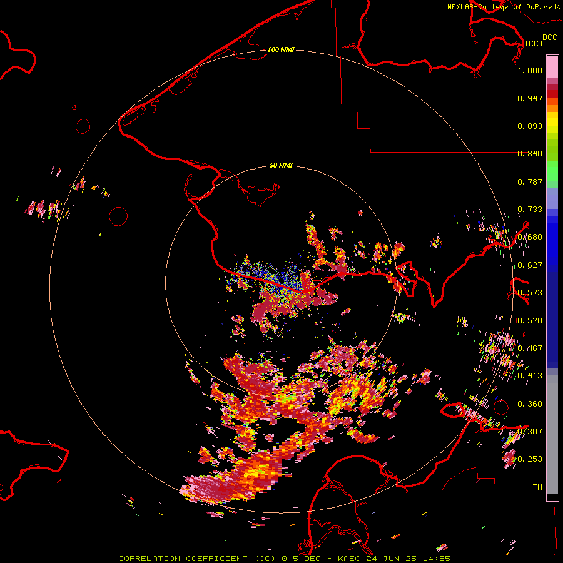Image resolution: width=563 pixels, height=563 pixels.
Task: Click the KAEC station identifier in caption
Action: [350, 559]
